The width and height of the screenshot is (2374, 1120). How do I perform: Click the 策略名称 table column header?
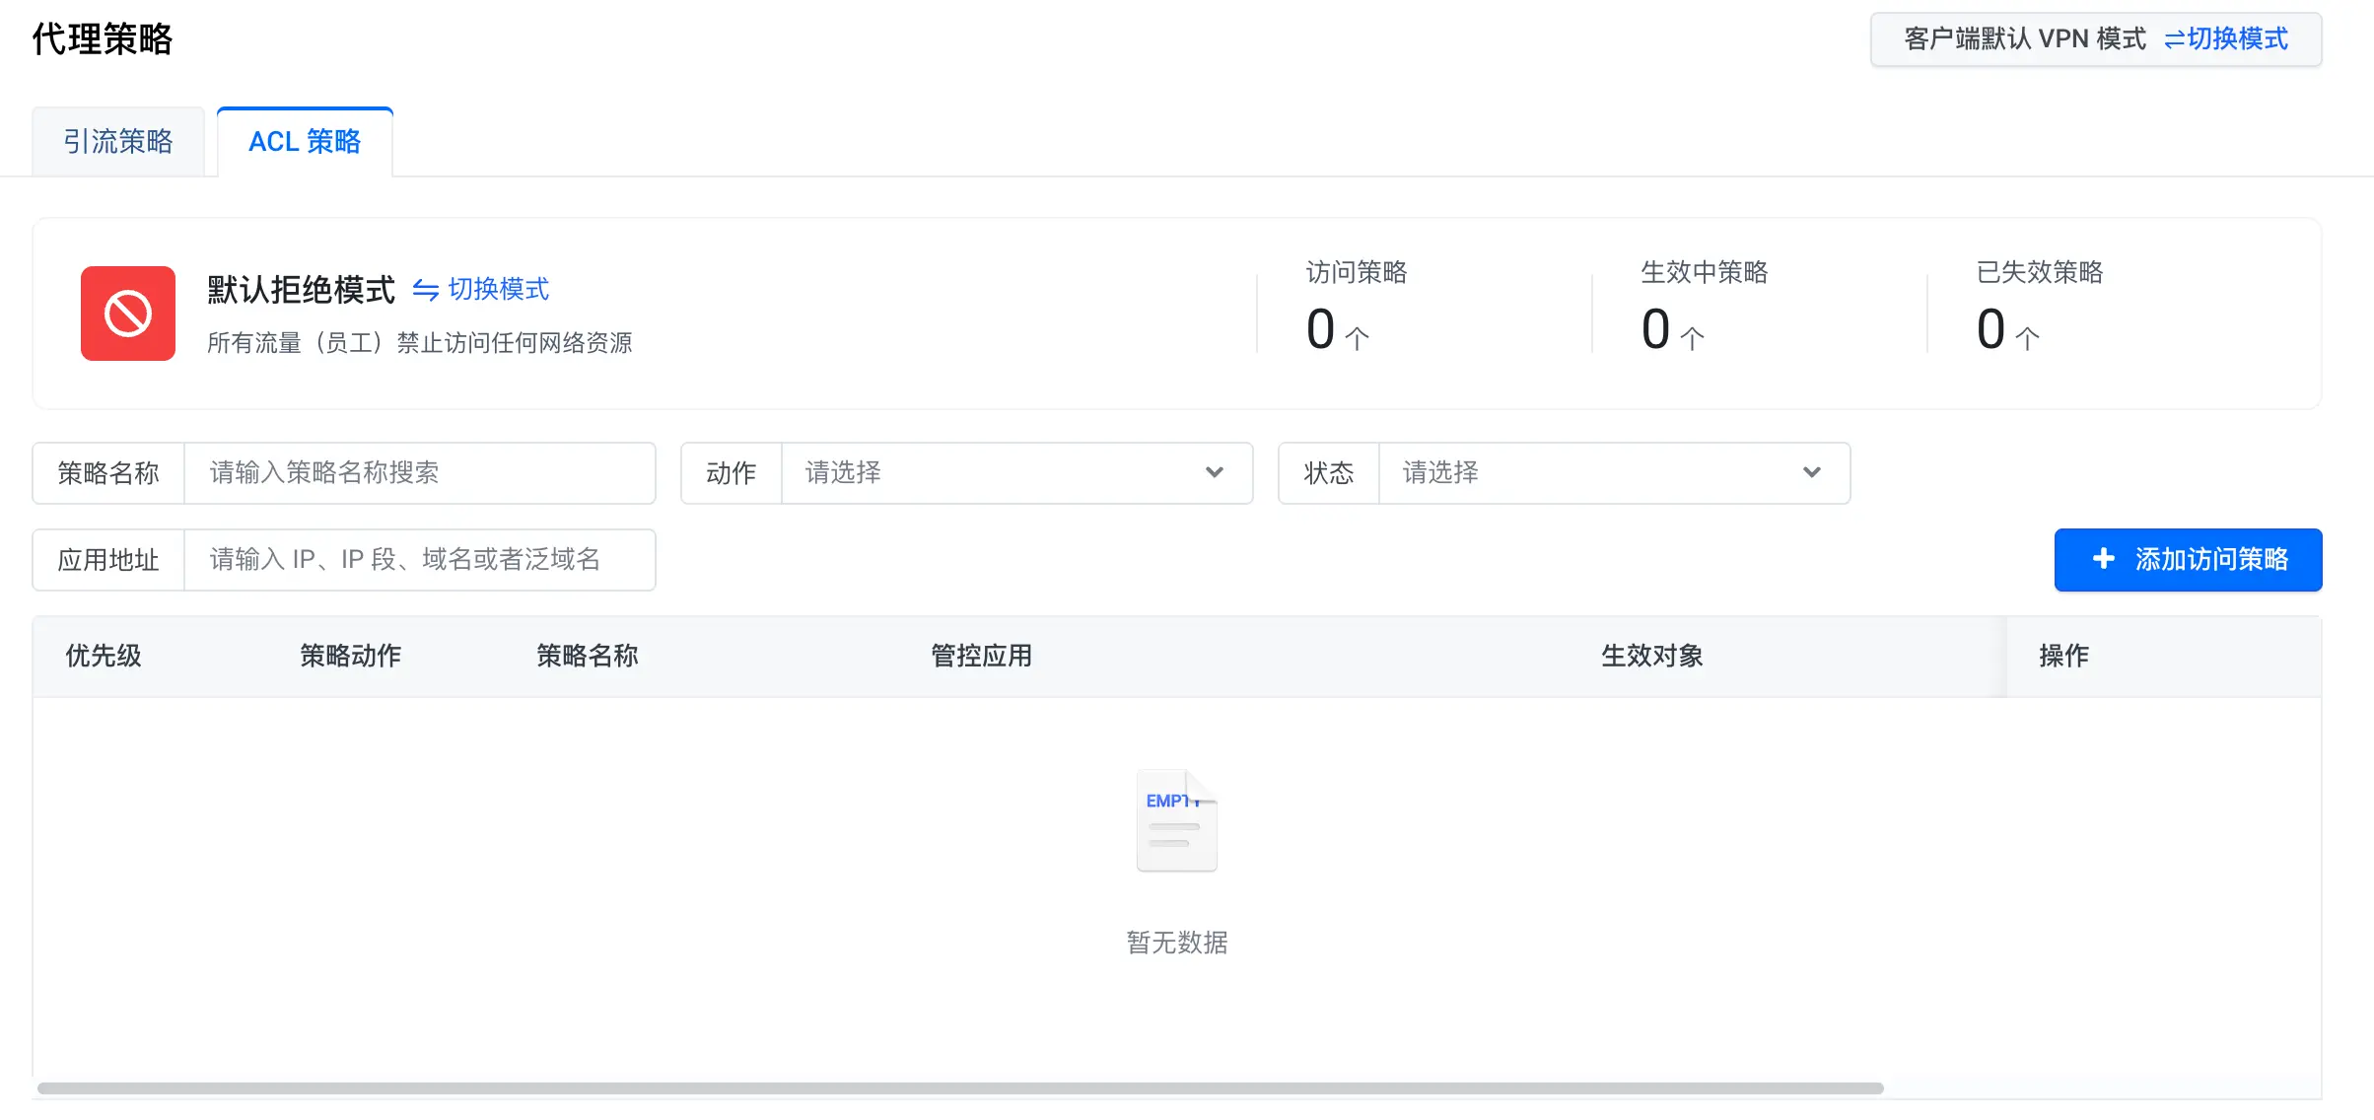click(588, 656)
